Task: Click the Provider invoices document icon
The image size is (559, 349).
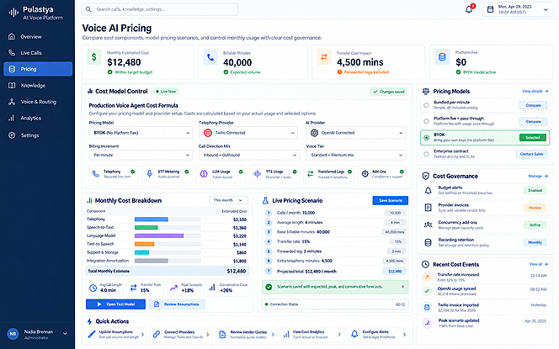Action: 429,208
